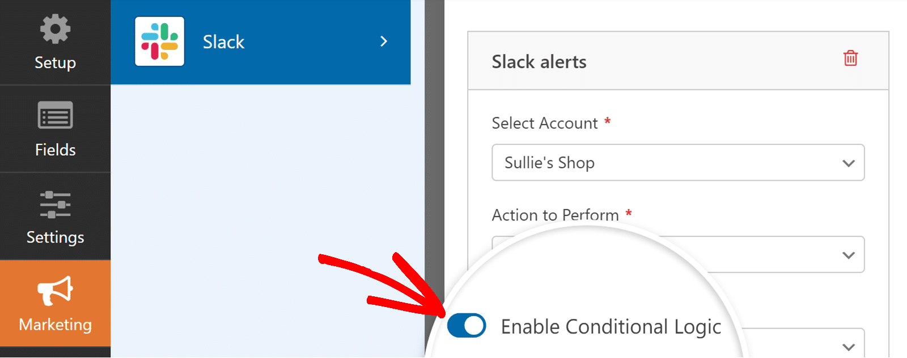Open the Select Account dropdown

coord(678,163)
